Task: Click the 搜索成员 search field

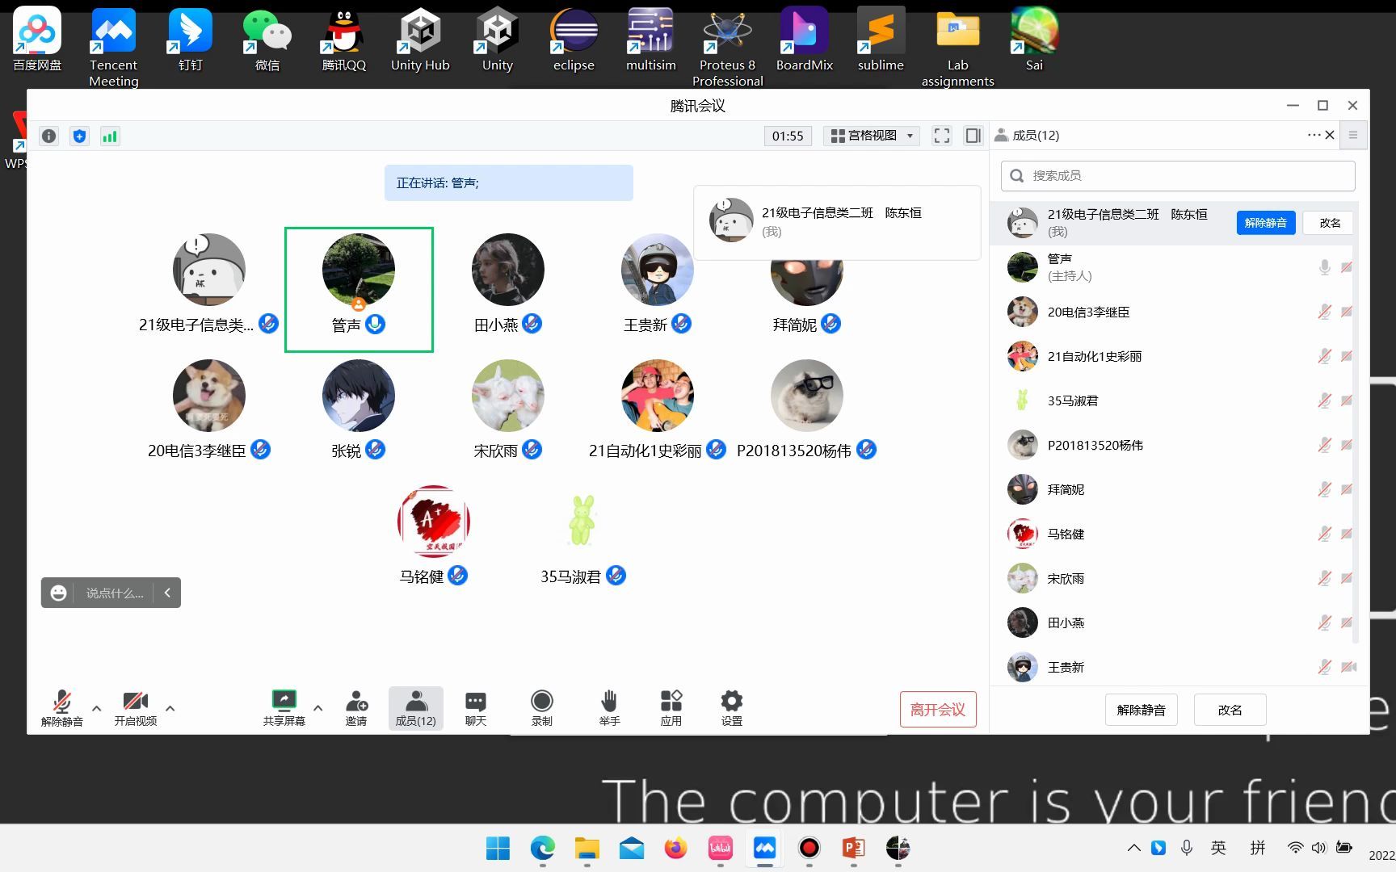Action: 1178,175
